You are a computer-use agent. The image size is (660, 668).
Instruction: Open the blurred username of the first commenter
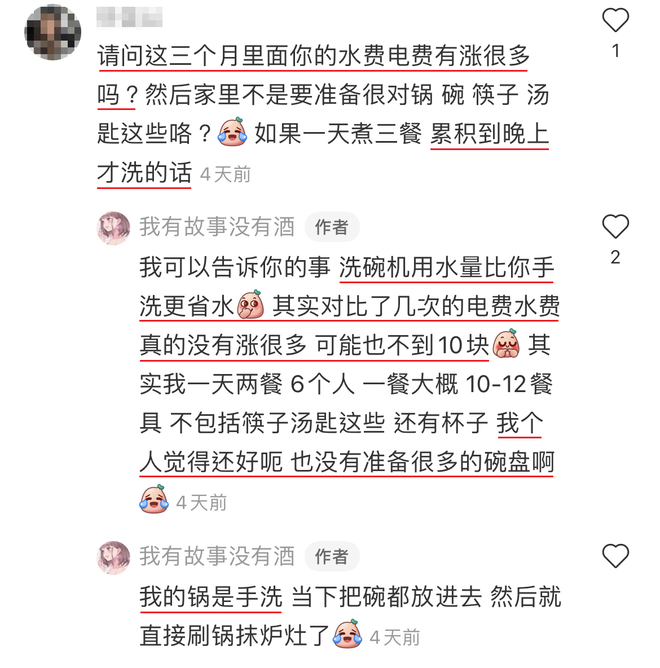129,17
